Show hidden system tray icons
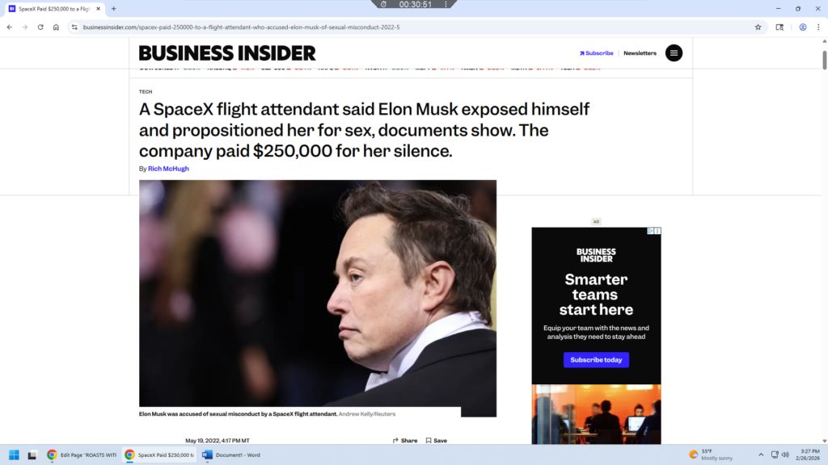The height and width of the screenshot is (465, 828). pyautogui.click(x=761, y=455)
